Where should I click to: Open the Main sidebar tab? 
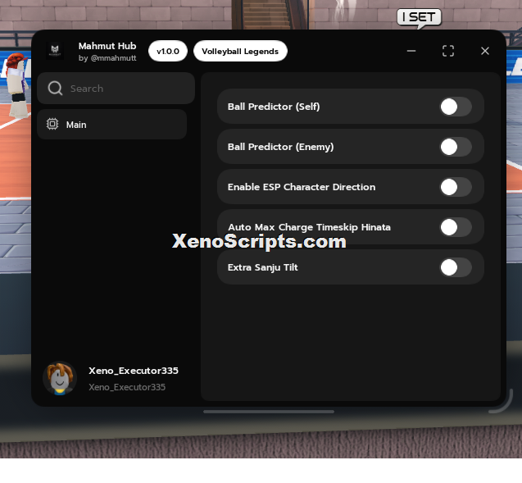click(111, 125)
